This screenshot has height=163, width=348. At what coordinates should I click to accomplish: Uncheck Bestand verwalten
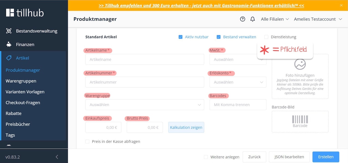tap(218, 37)
